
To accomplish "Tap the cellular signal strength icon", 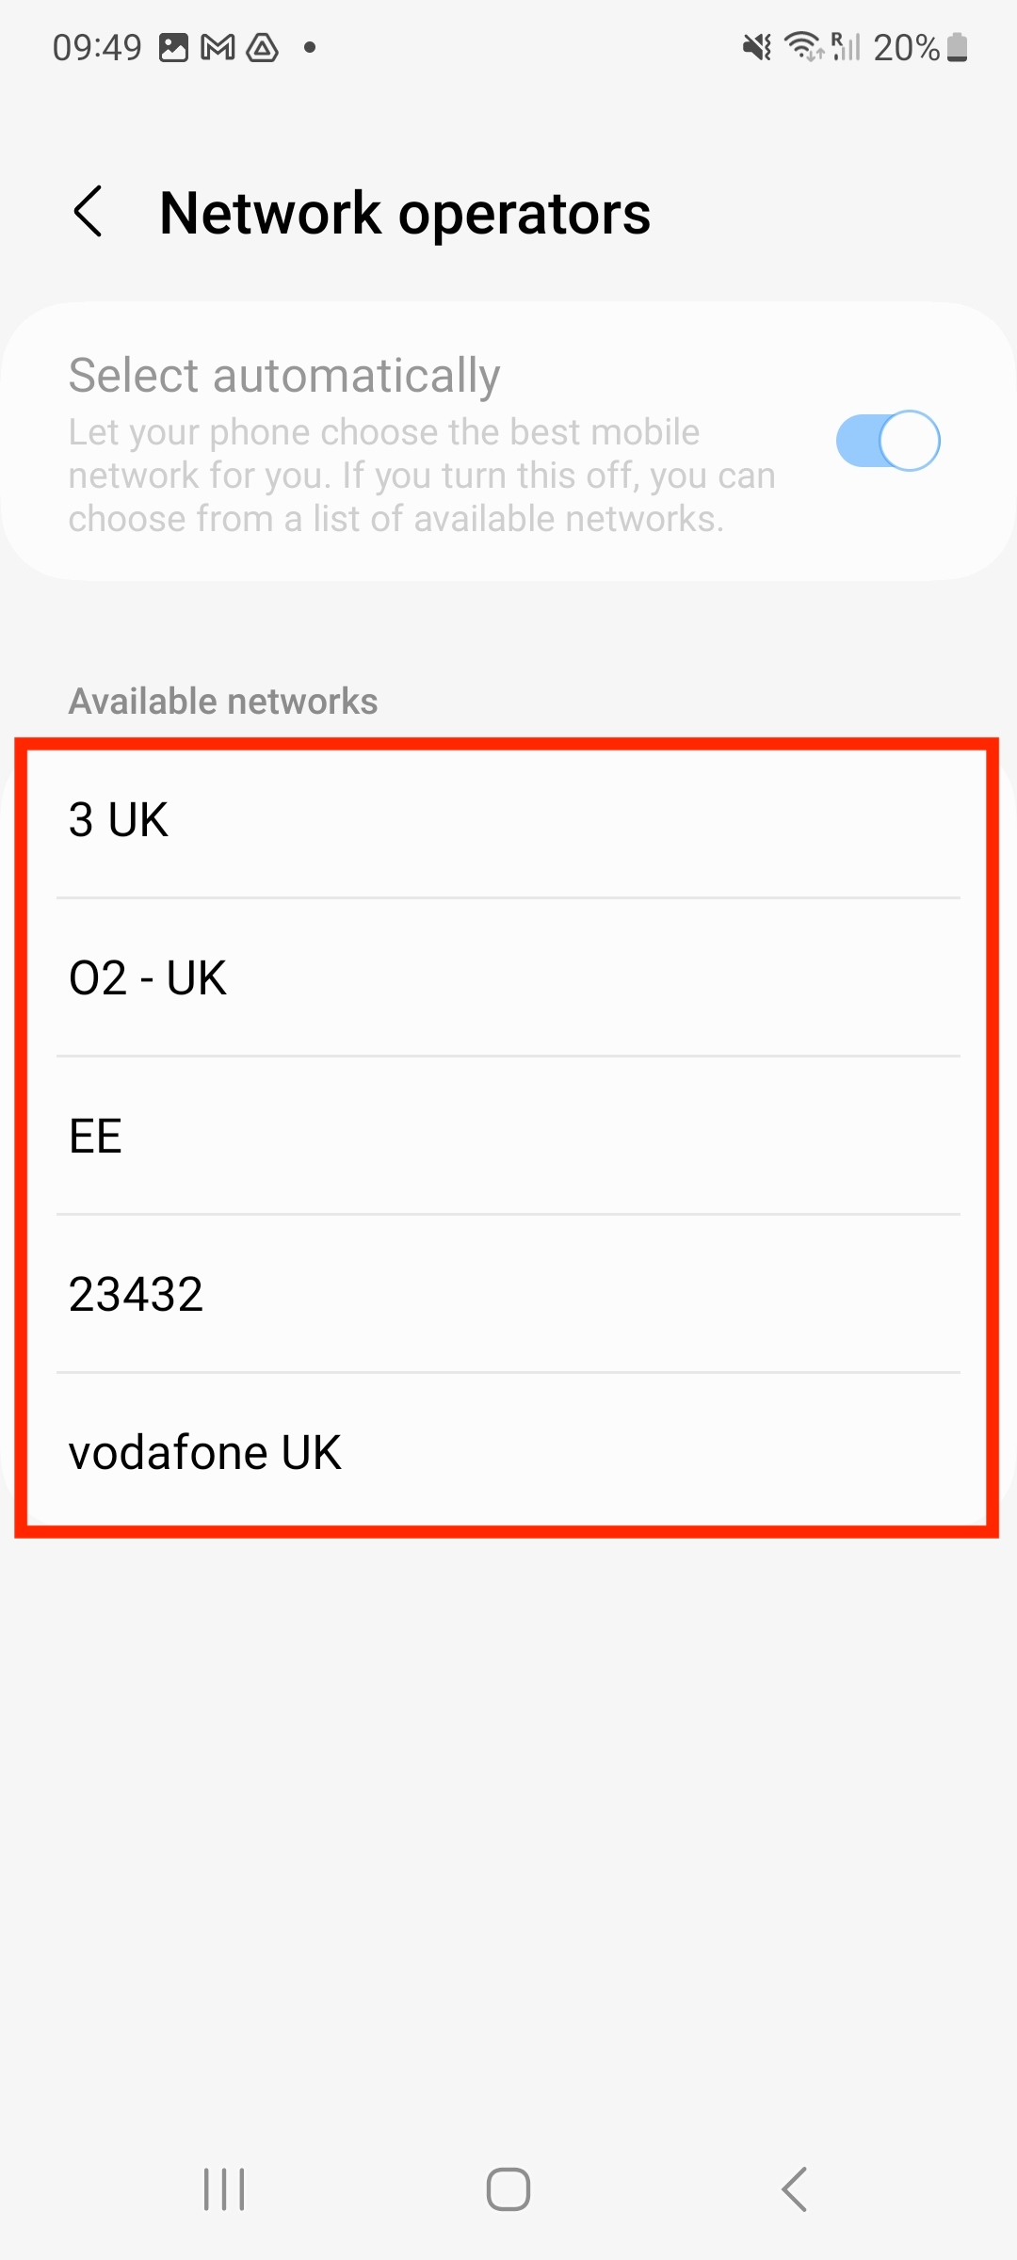I will 848,45.
